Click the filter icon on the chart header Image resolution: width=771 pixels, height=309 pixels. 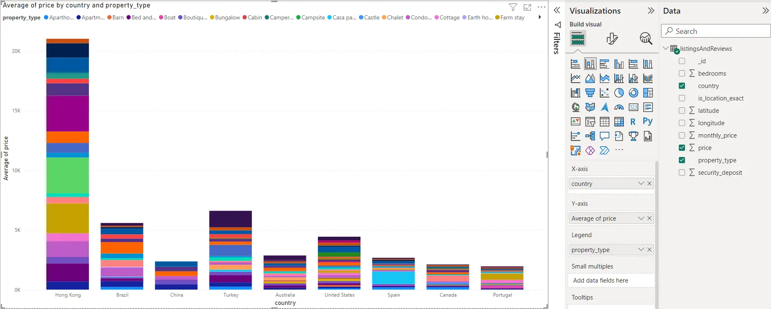coord(513,7)
